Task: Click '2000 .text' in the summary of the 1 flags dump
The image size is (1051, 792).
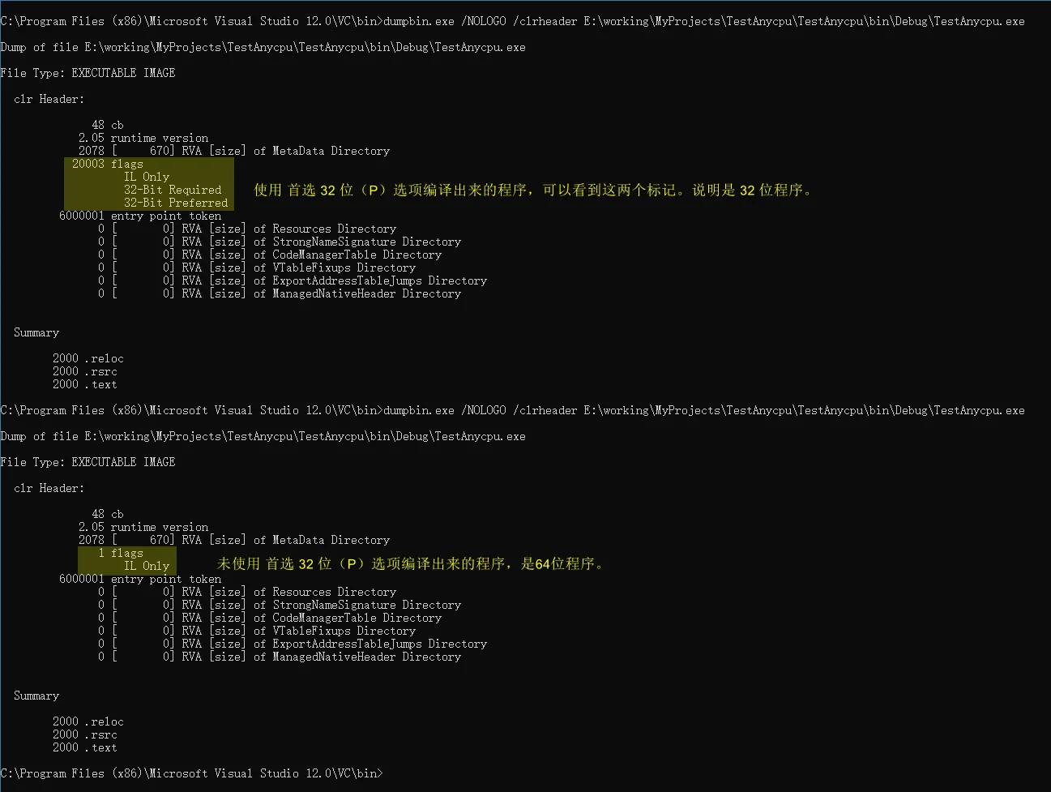Action: (85, 747)
